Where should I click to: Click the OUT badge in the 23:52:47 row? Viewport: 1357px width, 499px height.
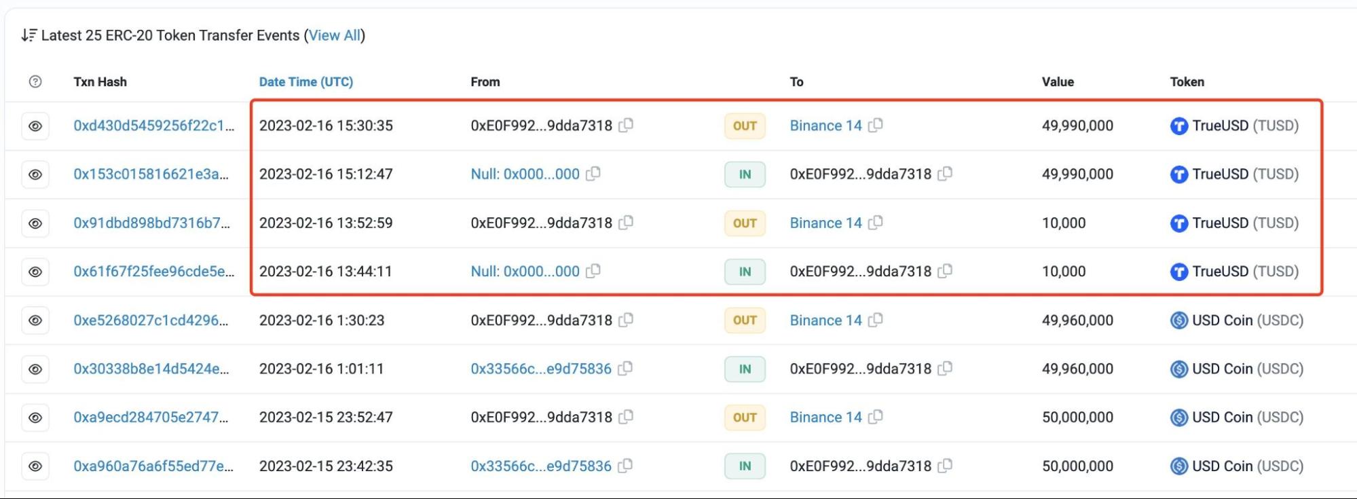(745, 418)
